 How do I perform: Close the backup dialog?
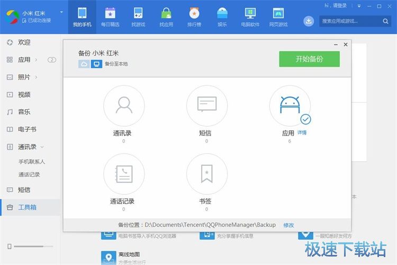click(346, 45)
